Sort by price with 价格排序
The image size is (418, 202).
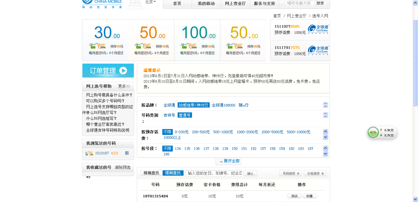click(315, 173)
